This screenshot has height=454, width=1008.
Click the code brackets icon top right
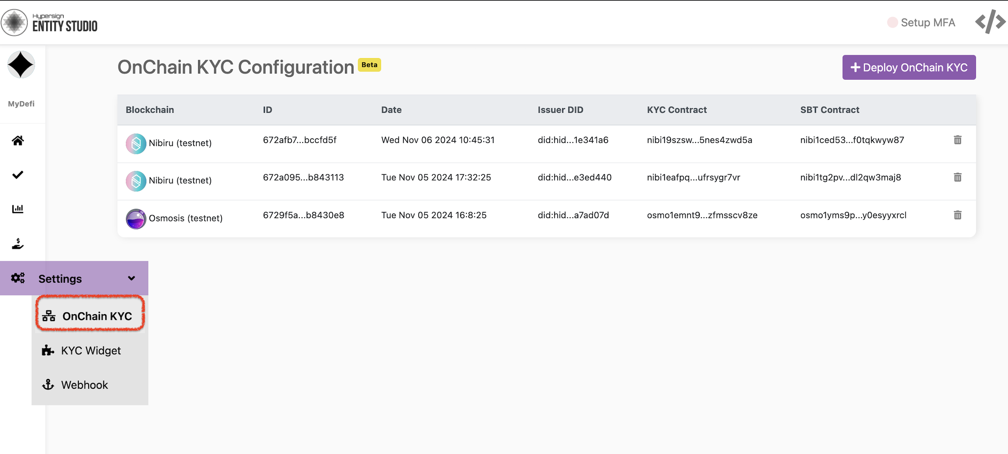pos(990,22)
